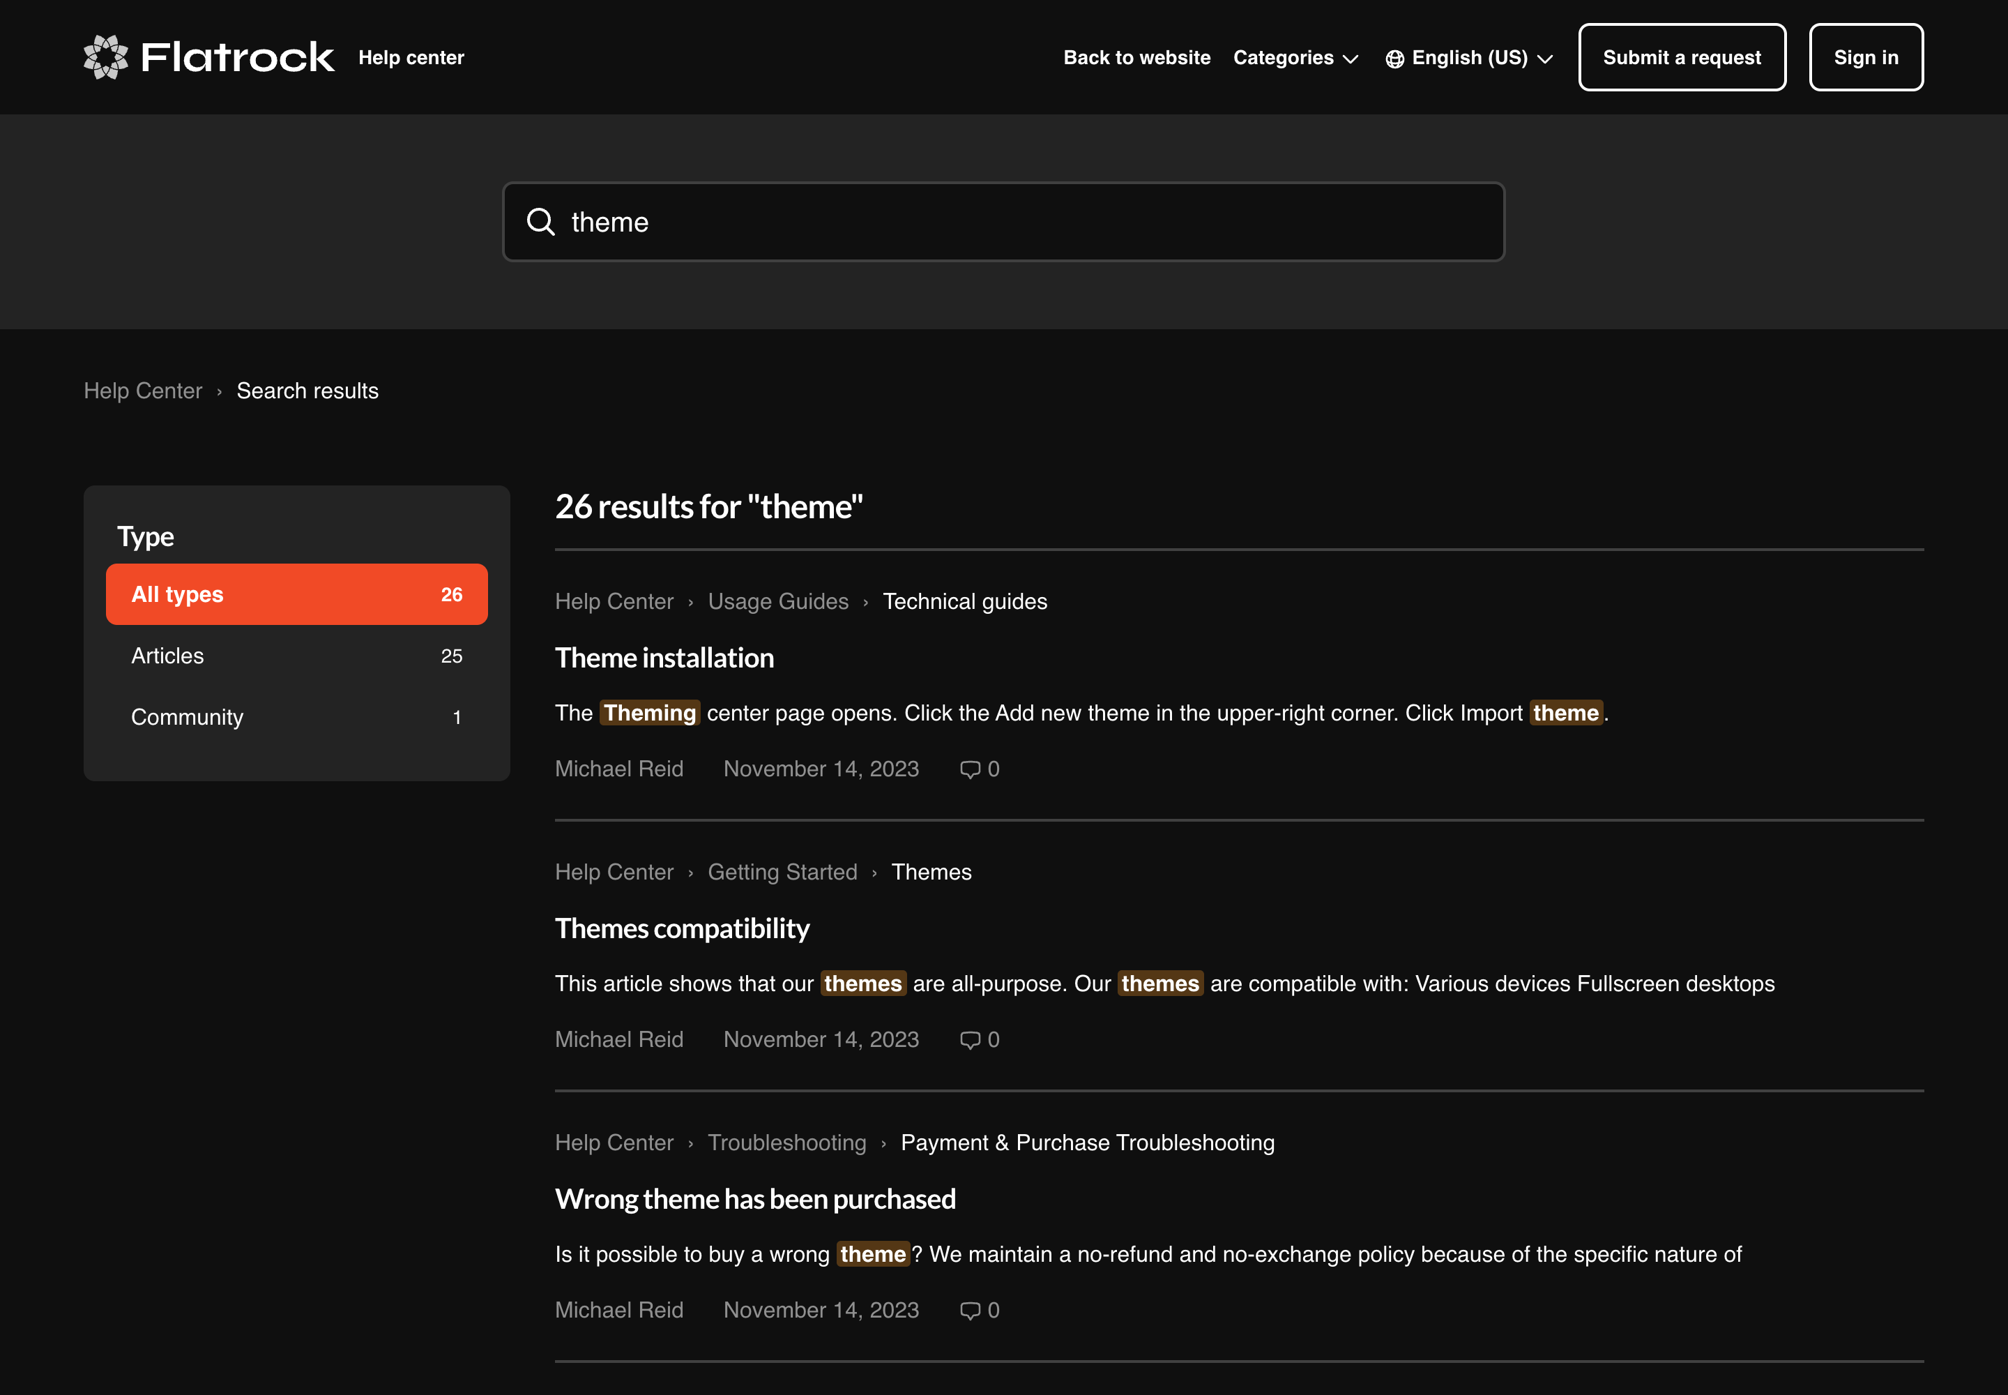Click Usage Guides breadcrumb link
The height and width of the screenshot is (1395, 2008).
pyautogui.click(x=777, y=601)
